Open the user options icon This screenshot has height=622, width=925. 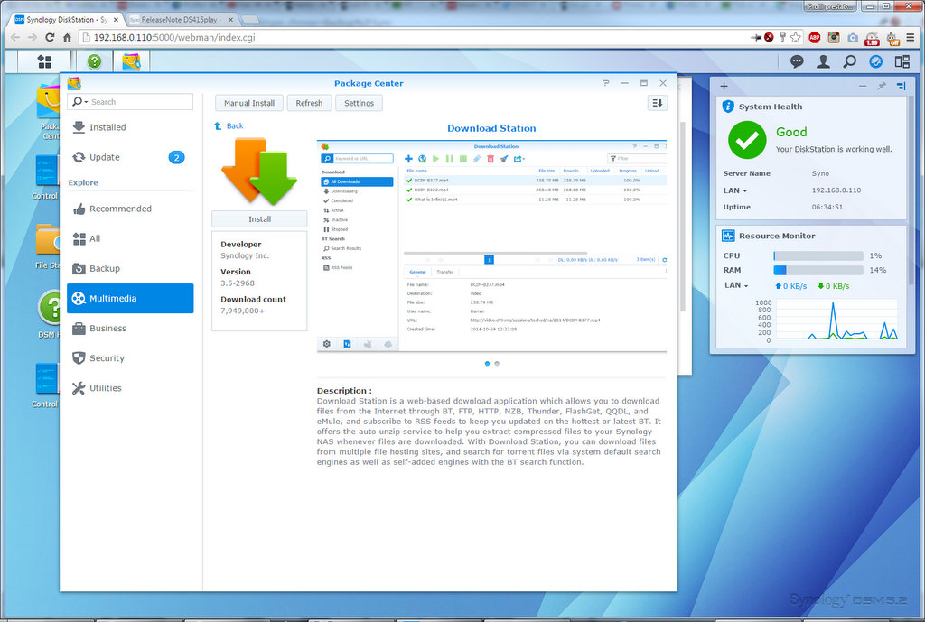823,61
